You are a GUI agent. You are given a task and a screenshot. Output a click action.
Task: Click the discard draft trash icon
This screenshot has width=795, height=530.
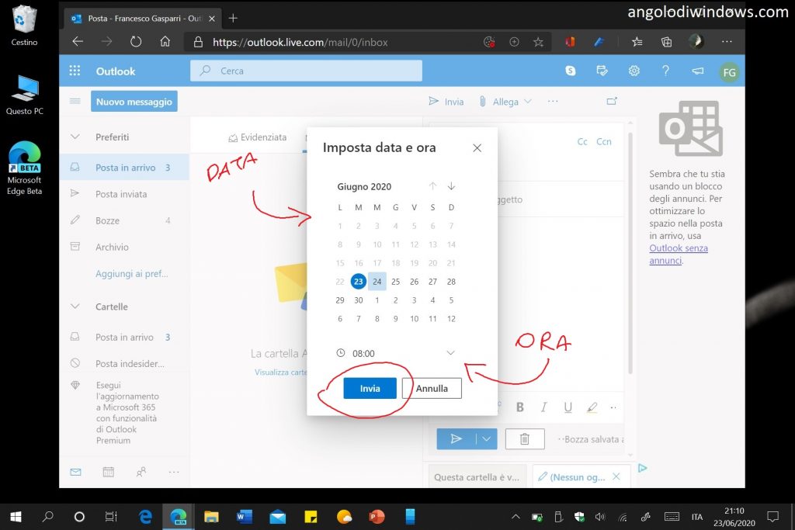tap(524, 438)
